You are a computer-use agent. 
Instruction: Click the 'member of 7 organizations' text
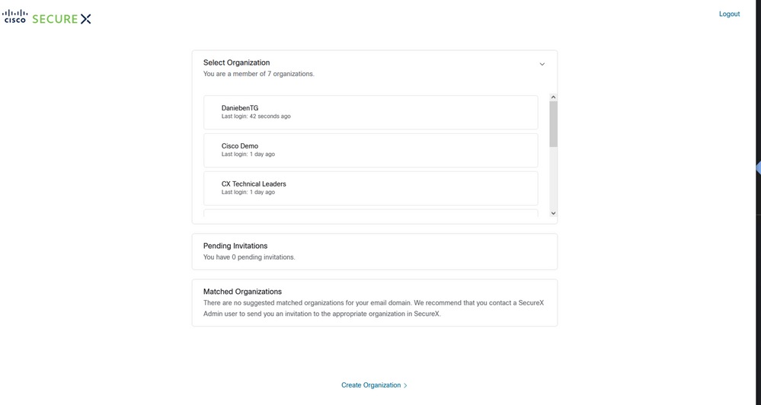pyautogui.click(x=258, y=74)
